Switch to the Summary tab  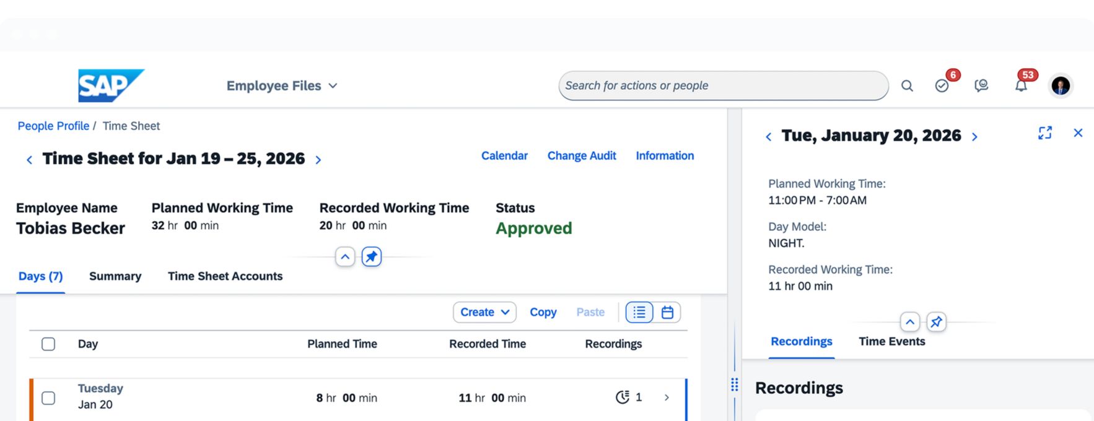pos(115,276)
